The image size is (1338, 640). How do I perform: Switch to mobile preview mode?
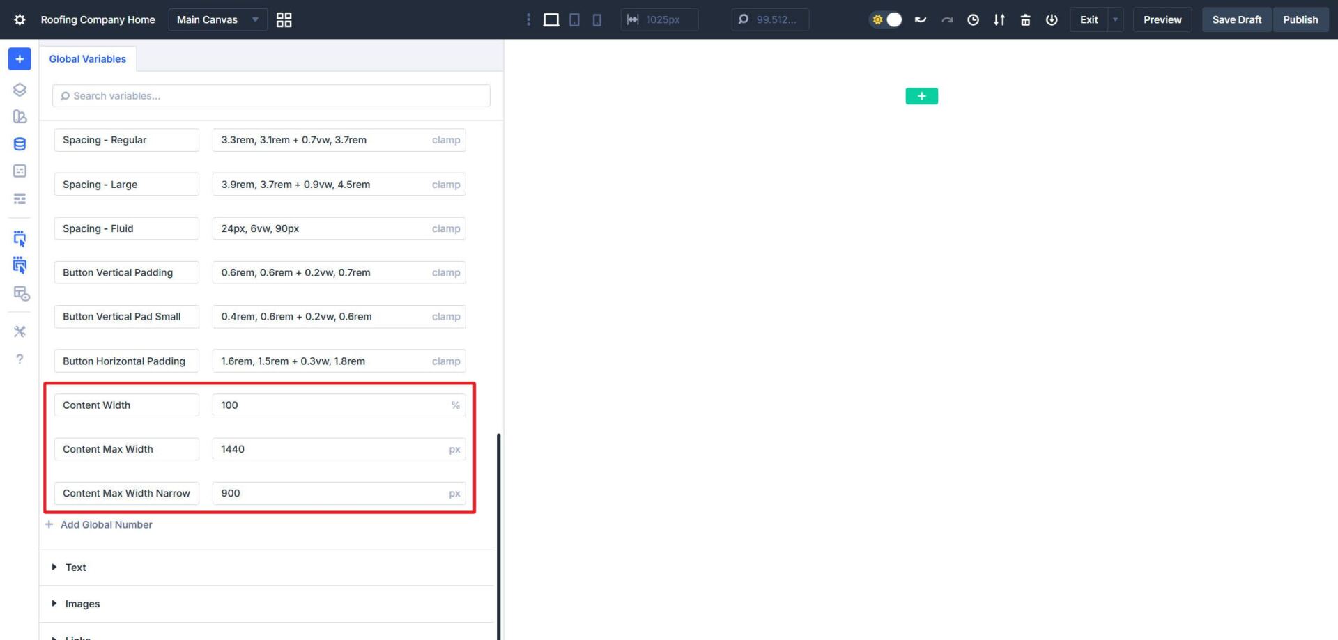[597, 19]
